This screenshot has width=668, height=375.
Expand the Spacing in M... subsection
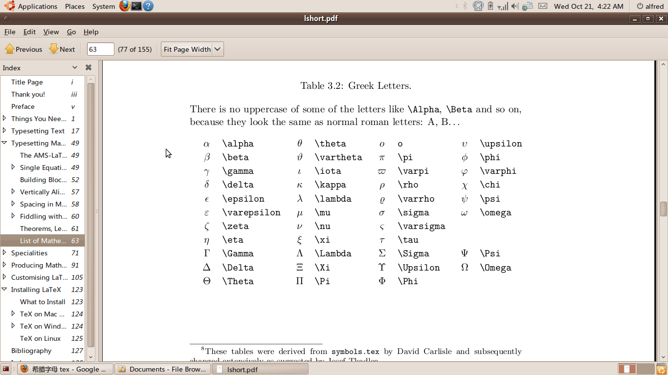13,204
